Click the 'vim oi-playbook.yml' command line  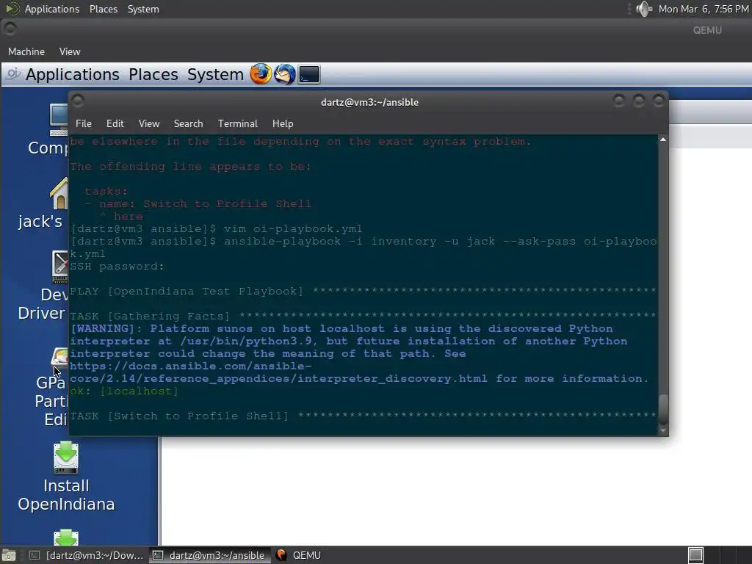[x=217, y=229]
